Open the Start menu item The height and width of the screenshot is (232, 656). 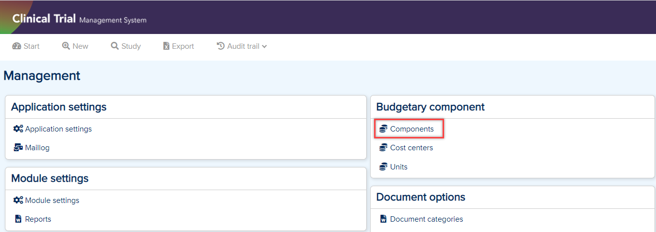point(26,46)
